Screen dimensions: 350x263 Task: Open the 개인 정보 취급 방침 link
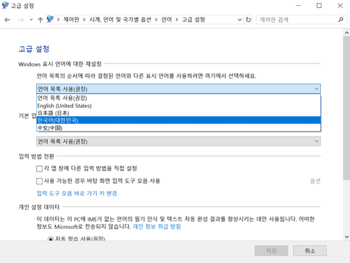click(x=157, y=226)
